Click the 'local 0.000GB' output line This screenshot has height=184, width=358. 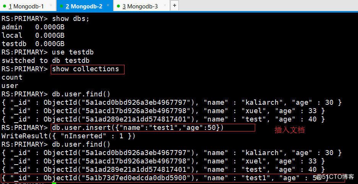pos(33,35)
